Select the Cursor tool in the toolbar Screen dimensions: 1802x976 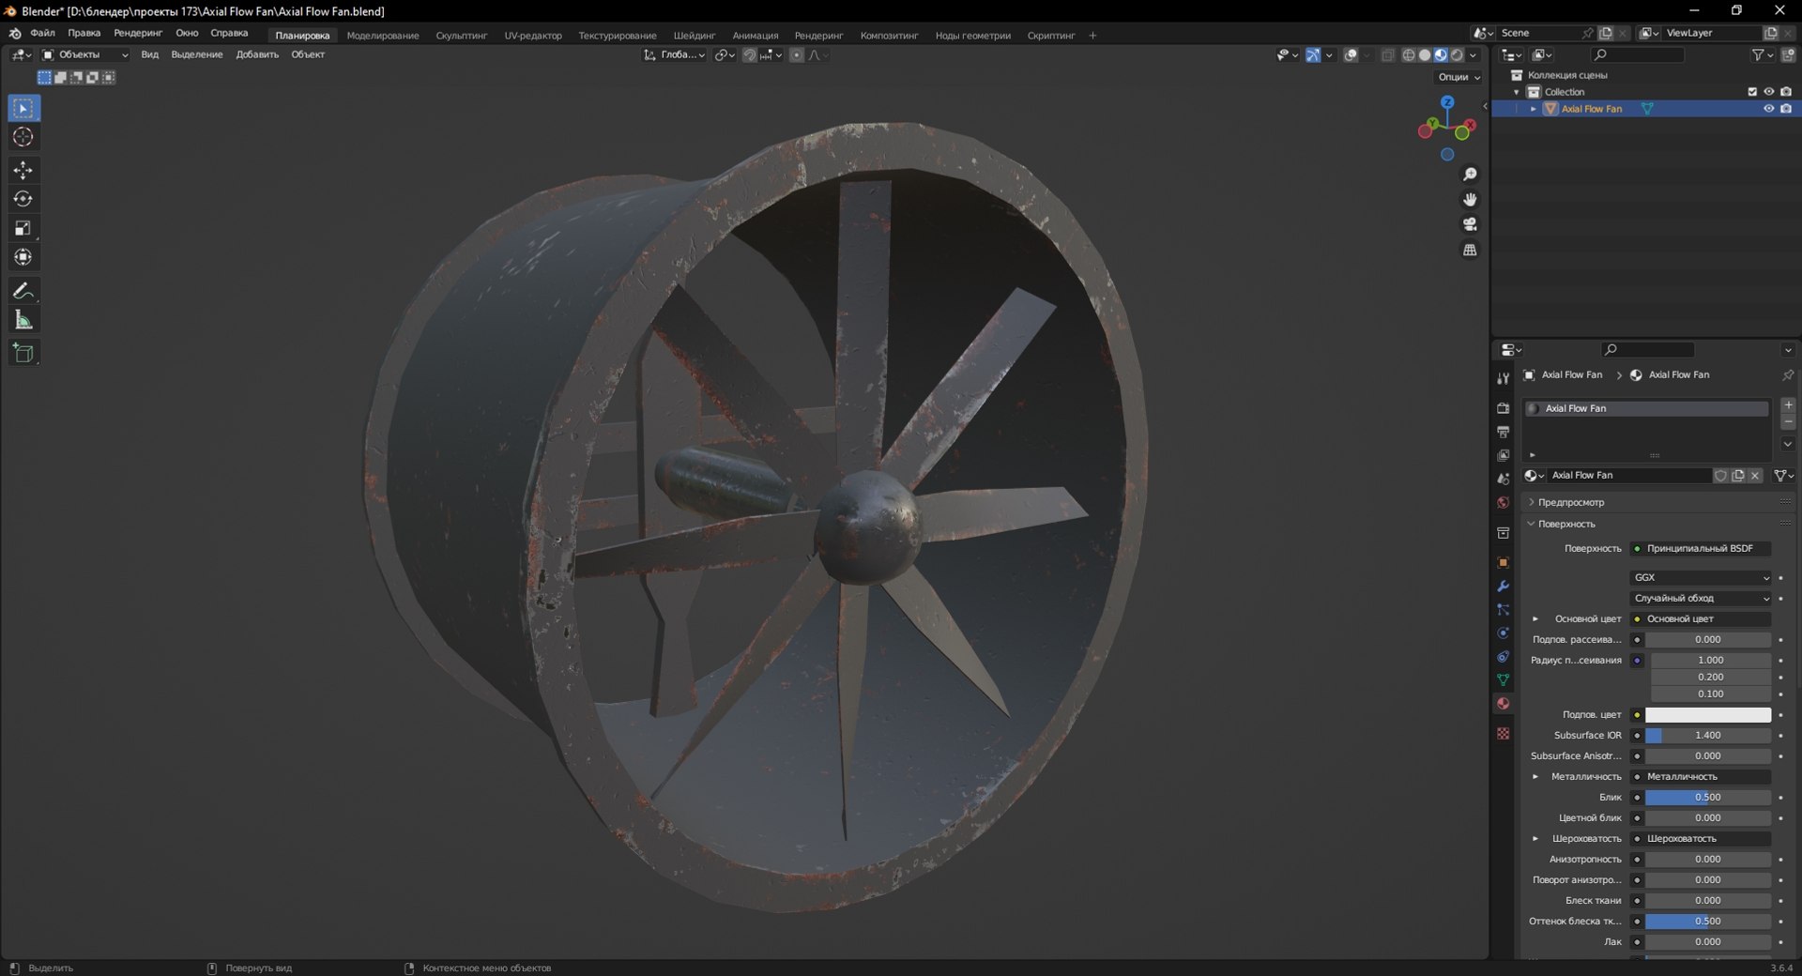coord(23,137)
